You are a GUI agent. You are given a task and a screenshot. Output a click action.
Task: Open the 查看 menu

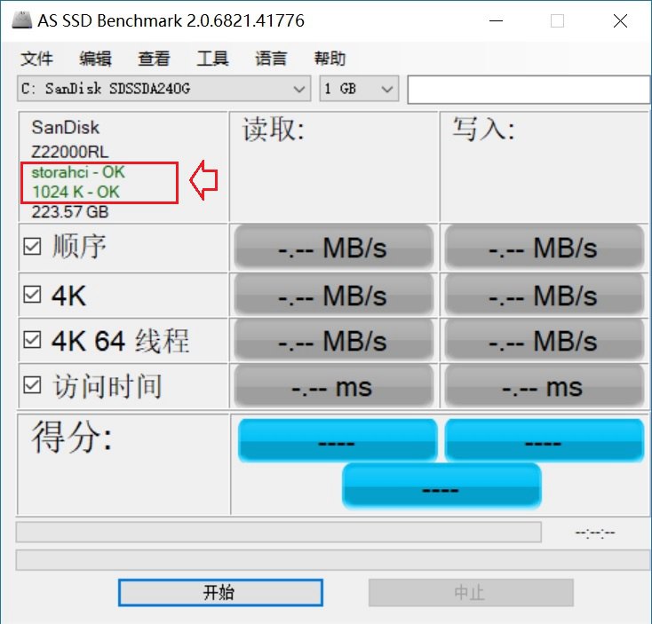click(154, 59)
